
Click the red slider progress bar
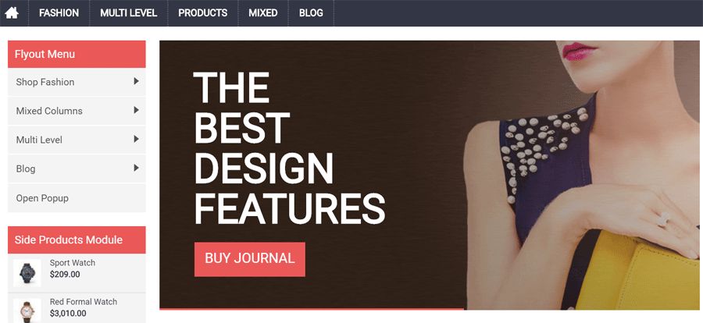pyautogui.click(x=312, y=309)
